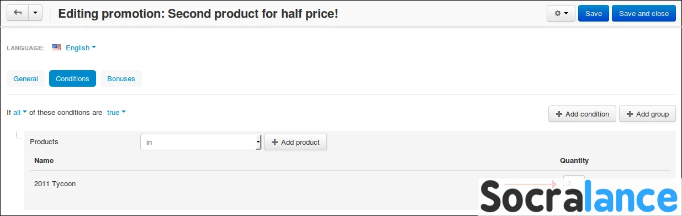Open the English language dropdown

(81, 48)
